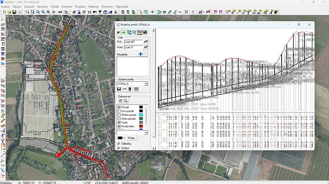Open the Soubor menu

coord(5,7)
